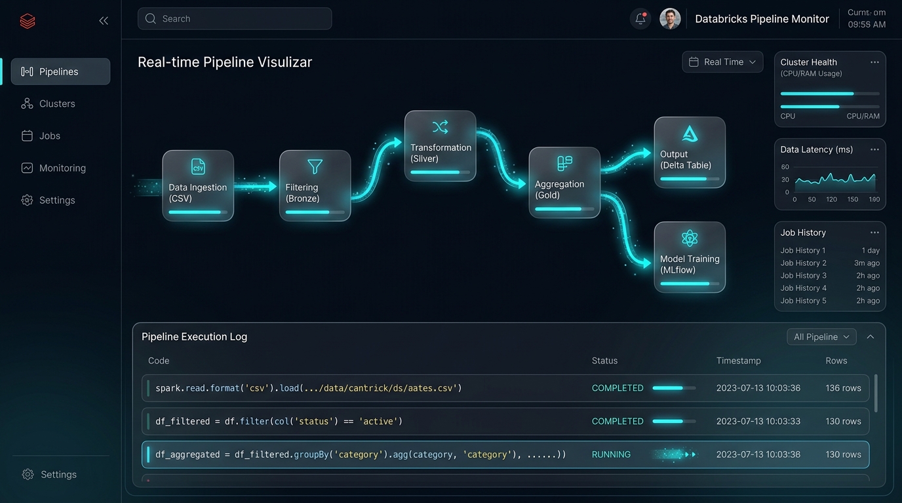
Task: Click the Timestamp column header
Action: pos(738,360)
